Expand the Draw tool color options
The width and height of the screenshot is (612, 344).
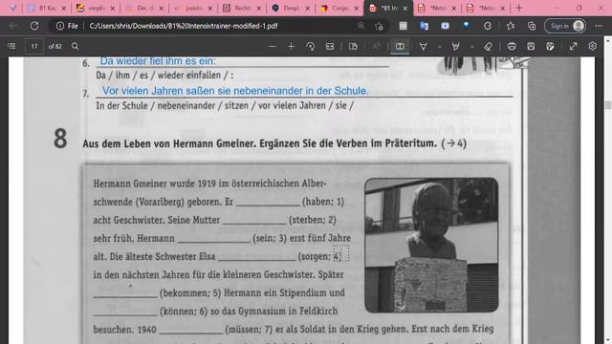click(x=440, y=47)
